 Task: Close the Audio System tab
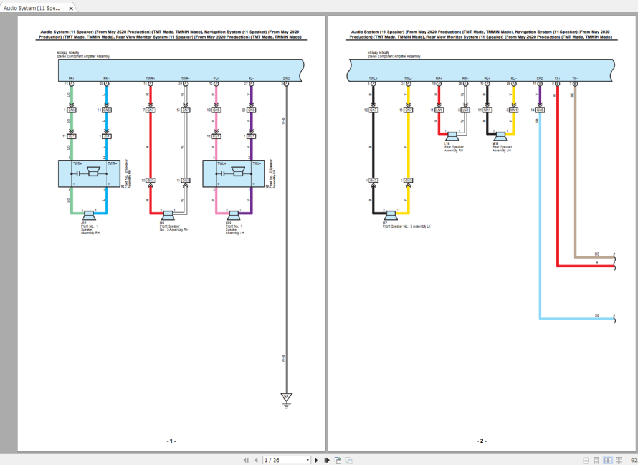(x=71, y=9)
